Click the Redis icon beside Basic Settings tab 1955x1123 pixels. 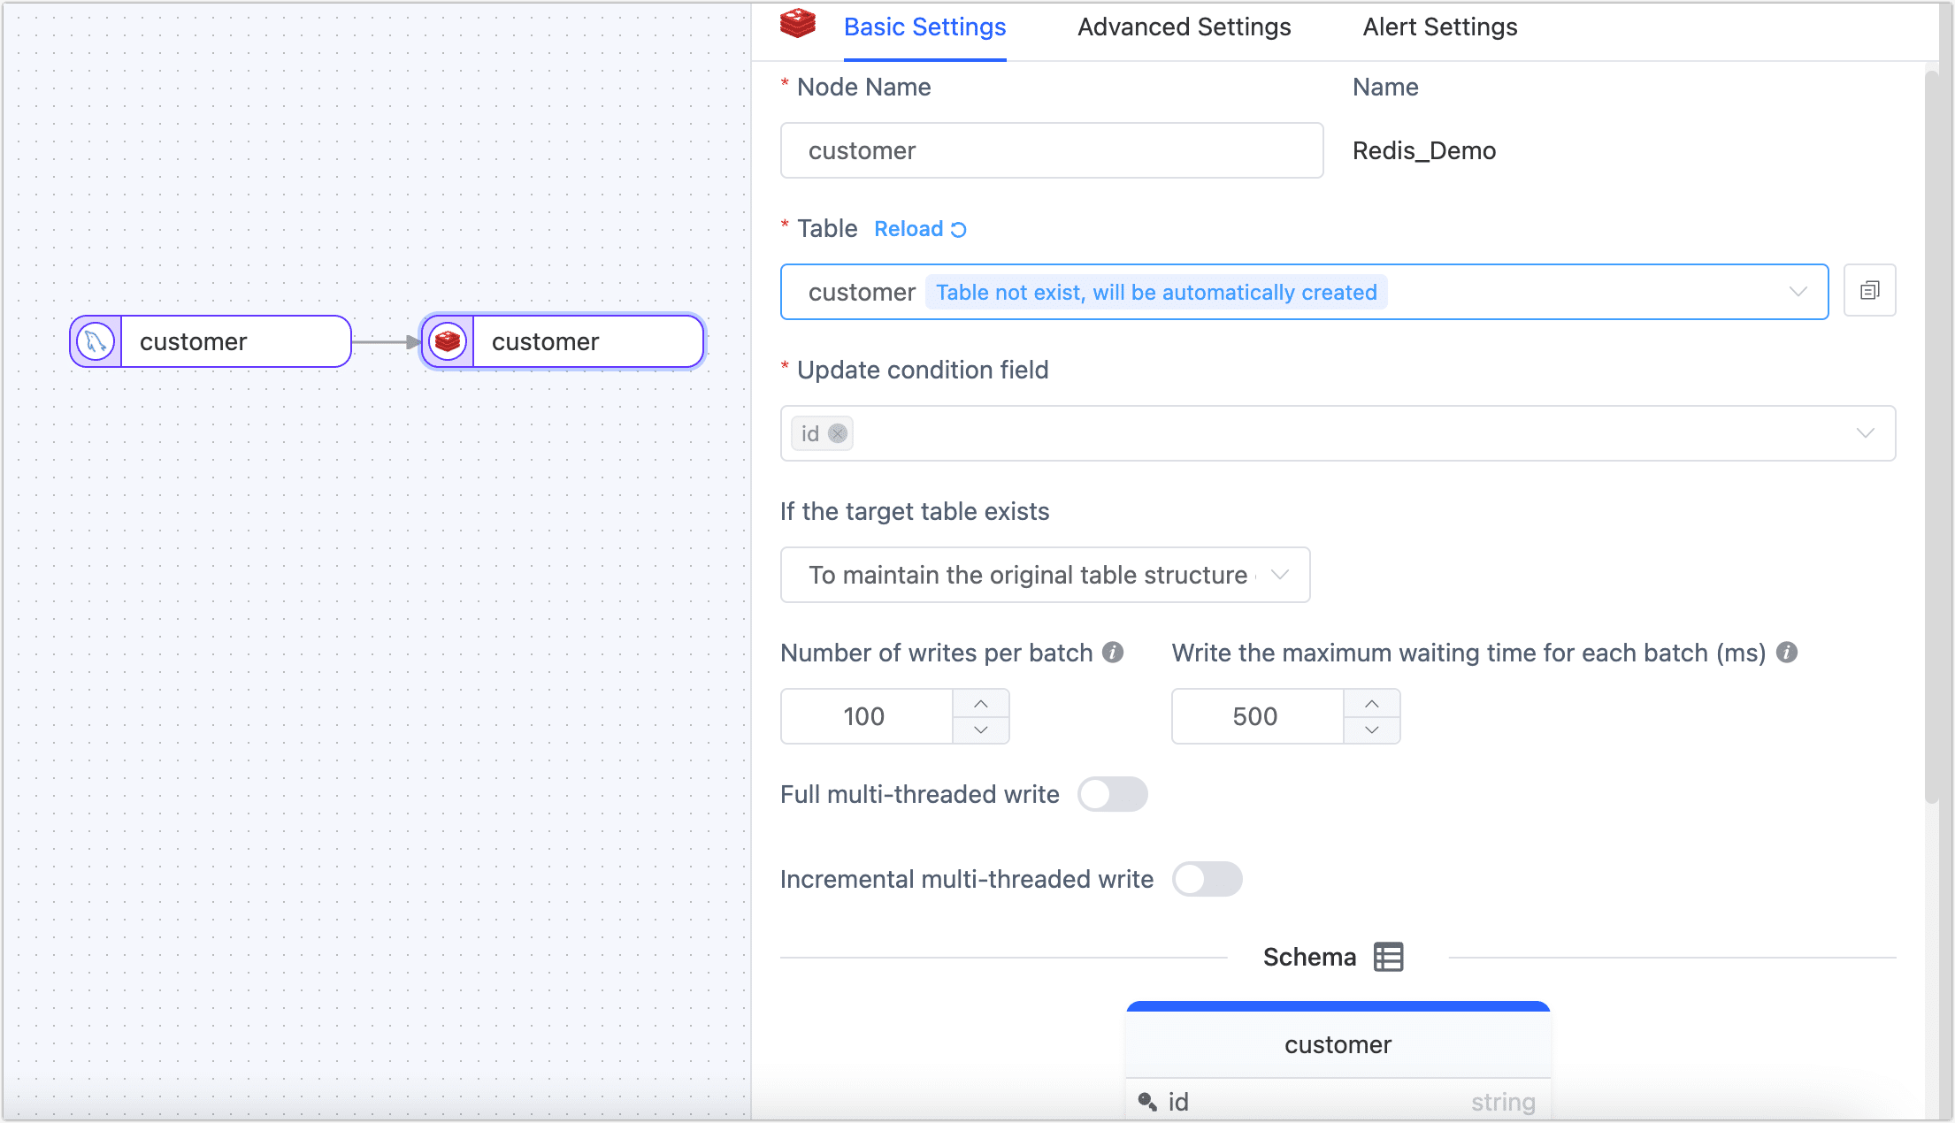point(797,26)
